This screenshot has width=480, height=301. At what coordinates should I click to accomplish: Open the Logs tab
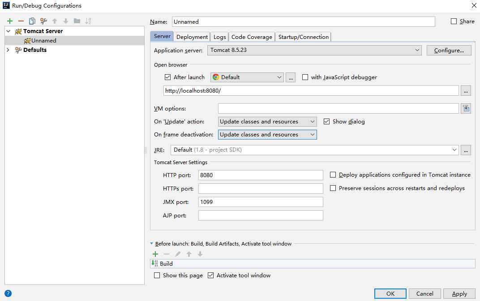coord(219,37)
